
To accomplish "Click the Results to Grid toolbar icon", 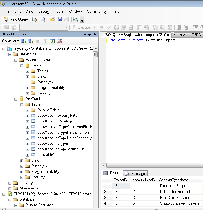I will pos(163,27).
